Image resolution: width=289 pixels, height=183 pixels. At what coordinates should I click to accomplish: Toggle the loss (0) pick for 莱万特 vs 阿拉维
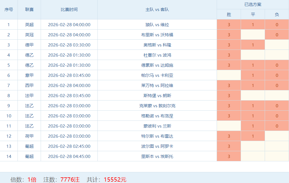coord(277,85)
